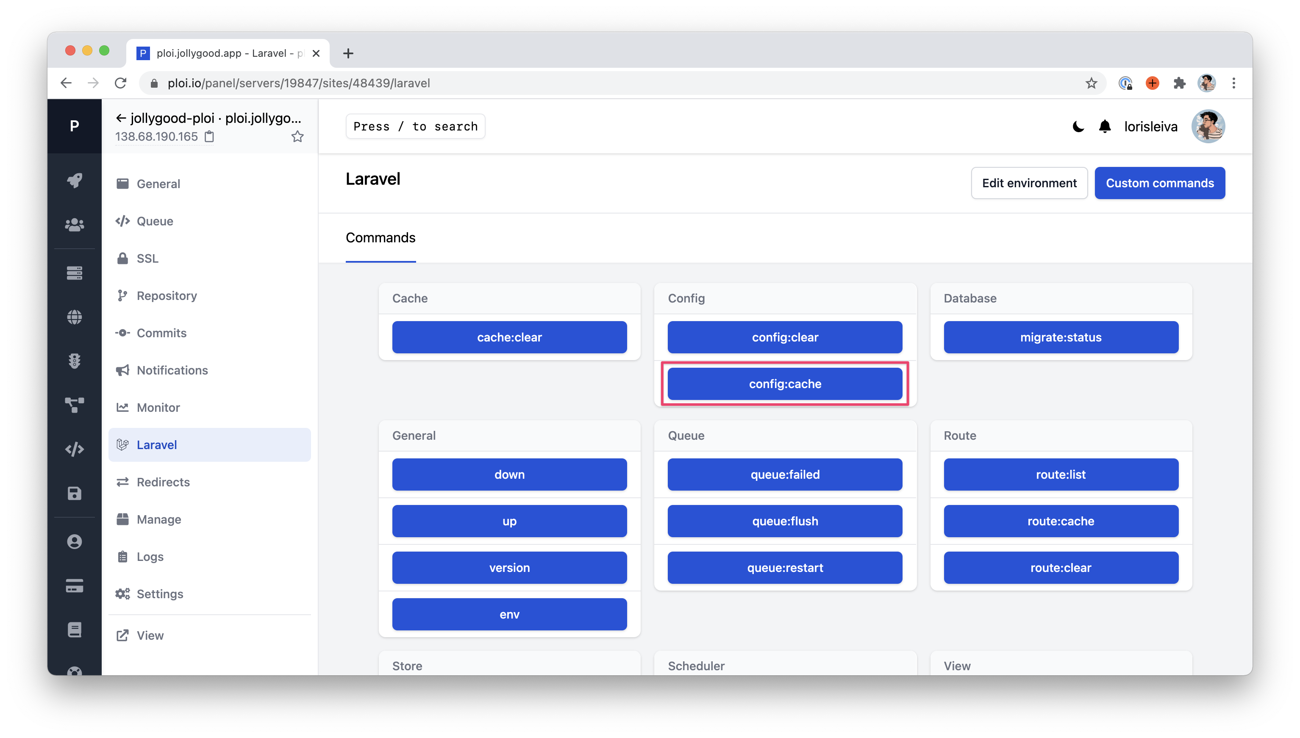Open the user profile circle icon in sidebar
This screenshot has height=738, width=1300.
pos(75,541)
